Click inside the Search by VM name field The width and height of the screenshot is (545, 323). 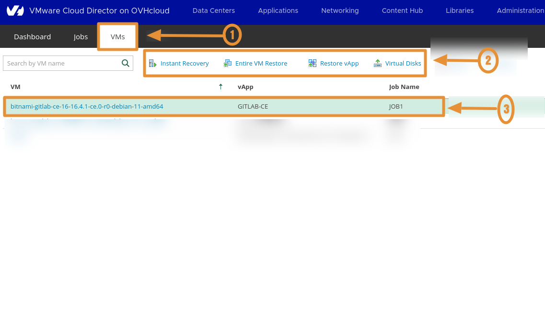tap(62, 63)
